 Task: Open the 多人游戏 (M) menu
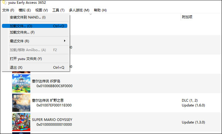click(79, 10)
